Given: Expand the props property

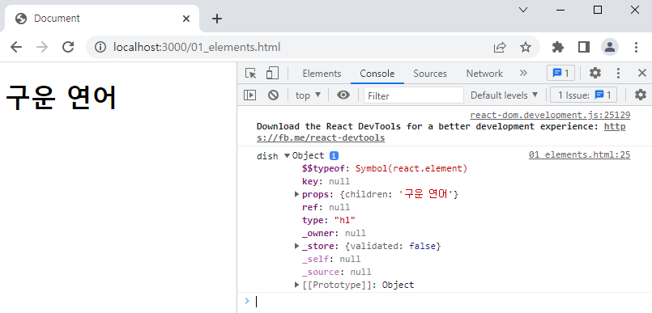Looking at the screenshot, I should (x=297, y=194).
